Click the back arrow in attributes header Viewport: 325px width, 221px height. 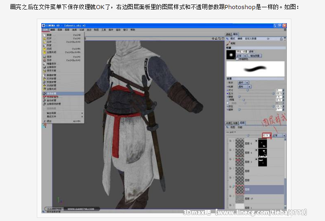pos(268,39)
